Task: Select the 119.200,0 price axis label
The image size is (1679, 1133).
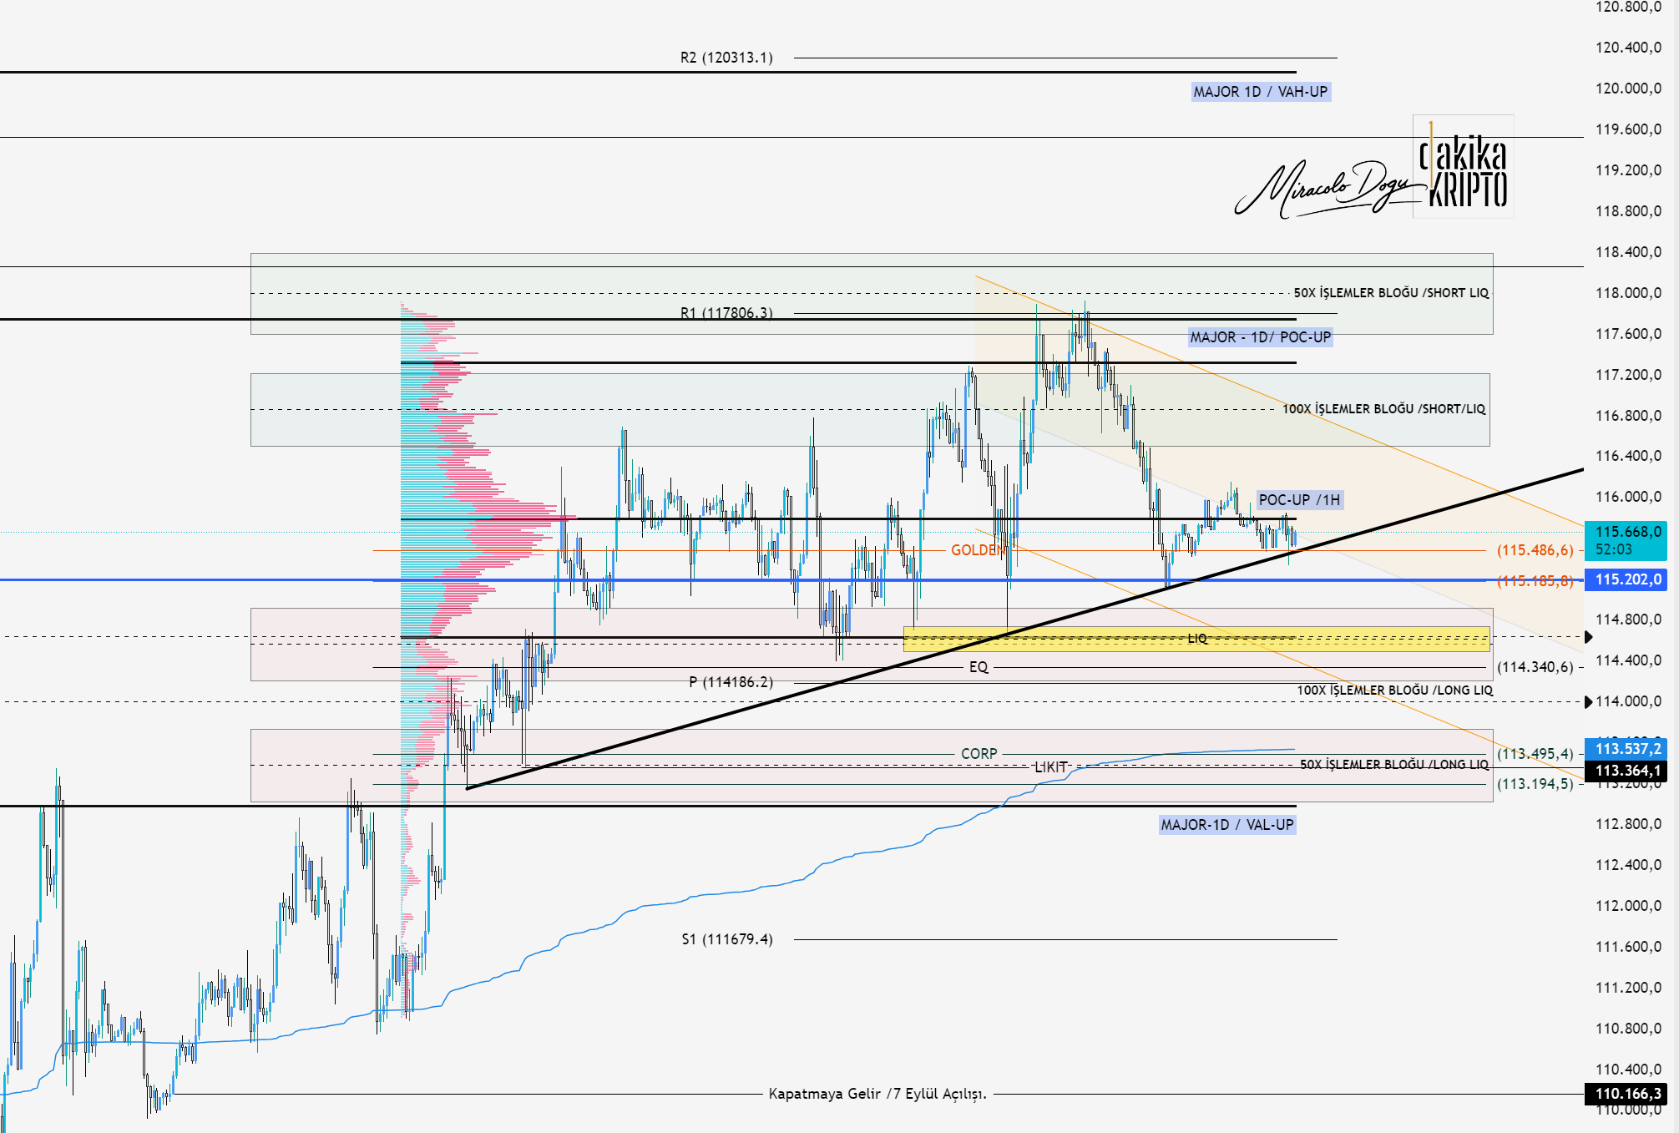Action: pyautogui.click(x=1628, y=170)
